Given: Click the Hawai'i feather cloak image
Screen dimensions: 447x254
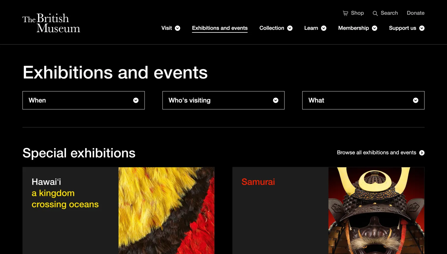Looking at the screenshot, I should pos(166,211).
